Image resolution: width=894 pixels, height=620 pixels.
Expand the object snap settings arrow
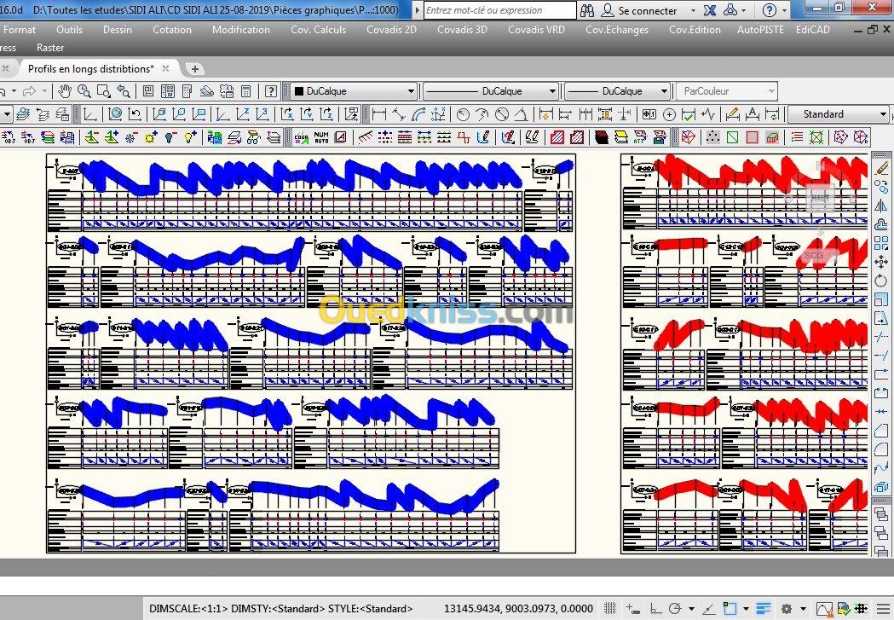click(x=746, y=609)
